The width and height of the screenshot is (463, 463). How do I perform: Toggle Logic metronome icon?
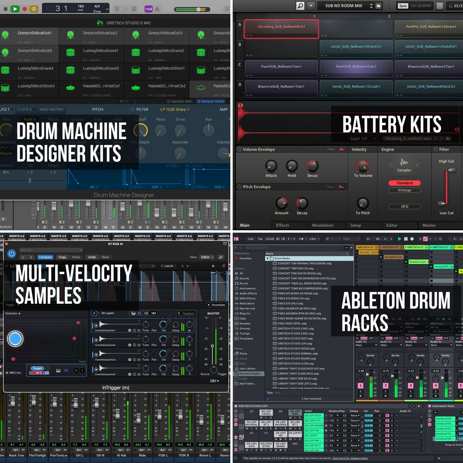pos(157,9)
